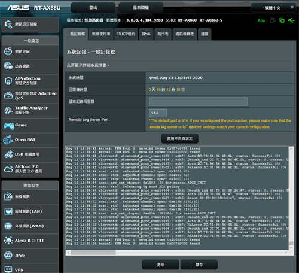The image size is (299, 273).
Task: Click the log horizontal scrollbar right arrow
Action: [286, 253]
